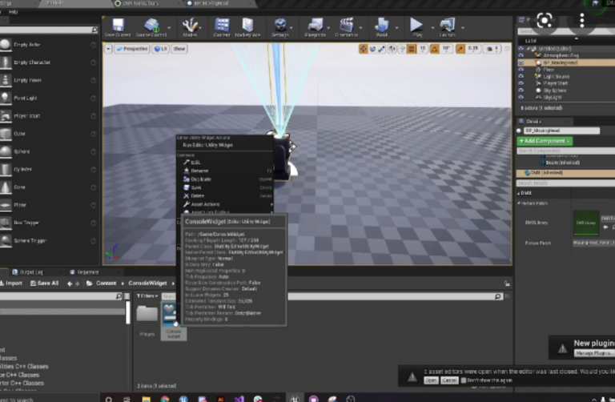Viewport: 615px width, 402px height.
Task: Select the Cube placement item
Action: (x=48, y=134)
